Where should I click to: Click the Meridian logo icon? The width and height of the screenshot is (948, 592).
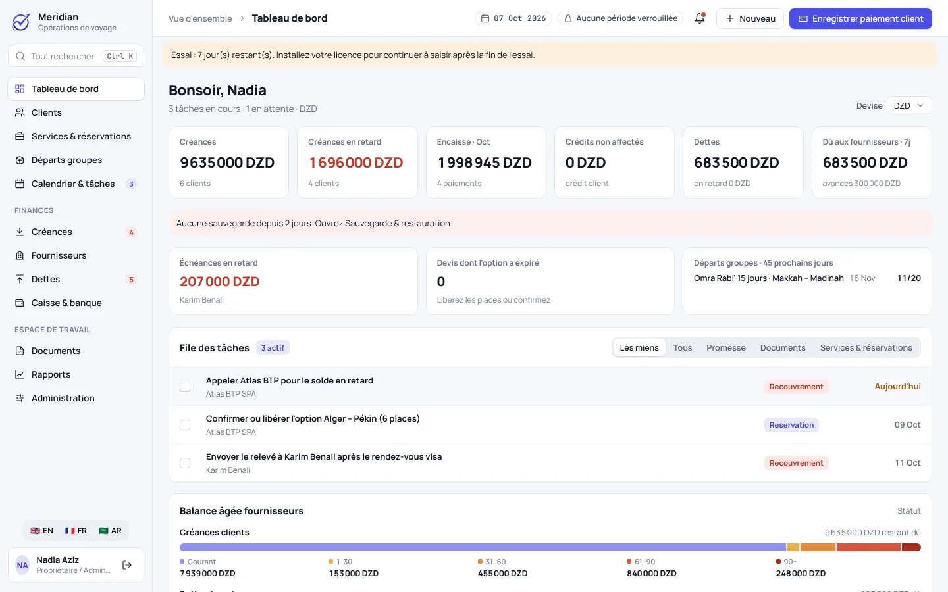click(21, 22)
